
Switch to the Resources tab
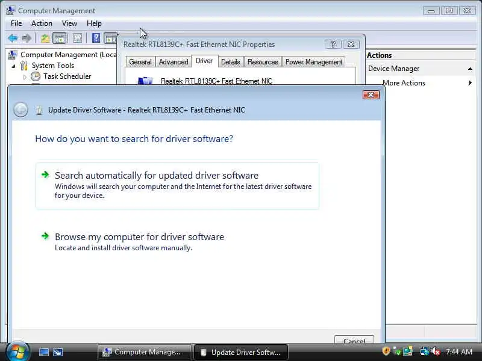263,62
